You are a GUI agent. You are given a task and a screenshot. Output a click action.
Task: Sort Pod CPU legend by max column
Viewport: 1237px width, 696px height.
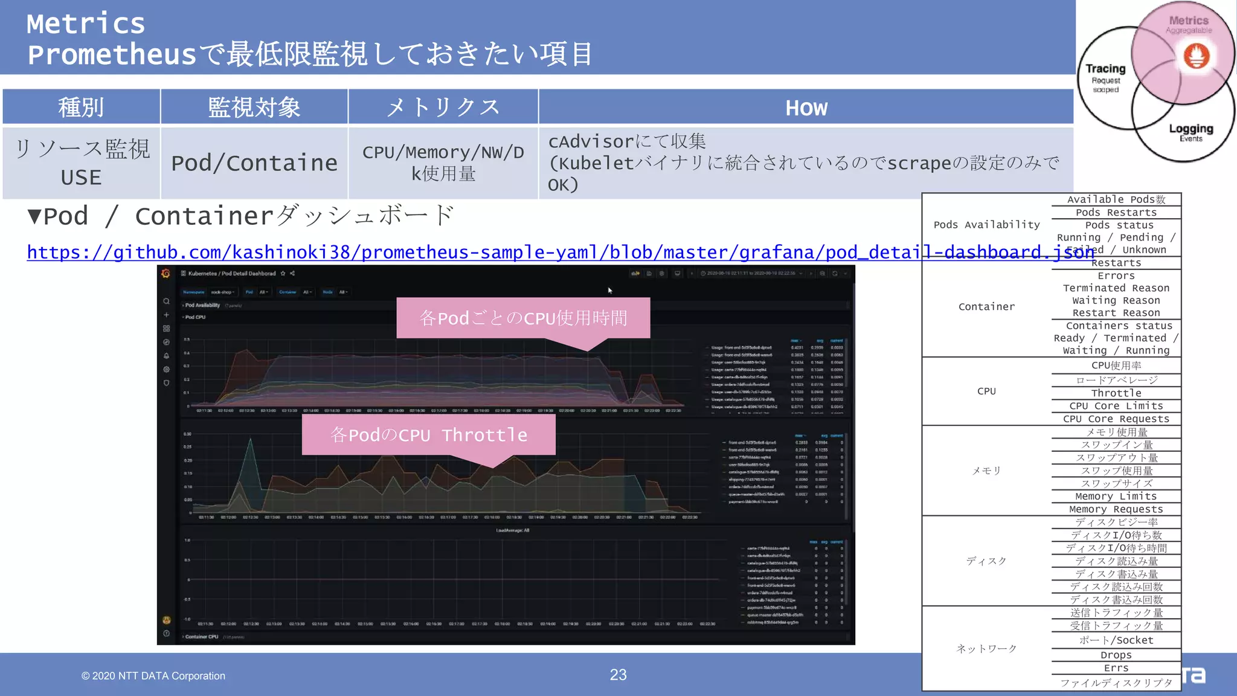[x=797, y=341]
